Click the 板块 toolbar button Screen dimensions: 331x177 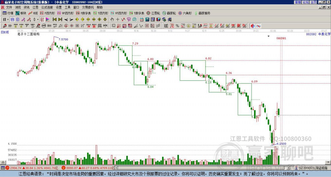pos(21,13)
